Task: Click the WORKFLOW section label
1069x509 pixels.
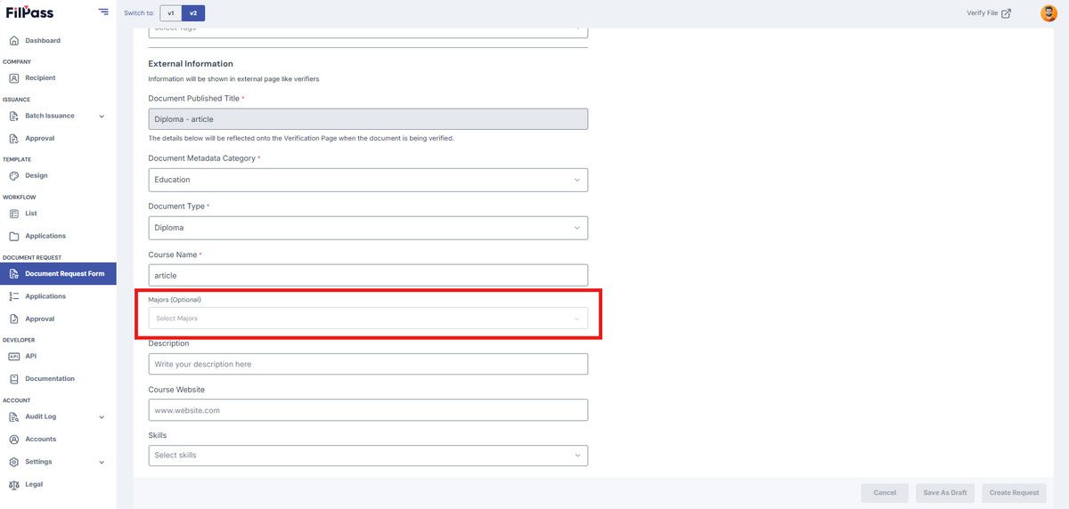Action: (19, 198)
